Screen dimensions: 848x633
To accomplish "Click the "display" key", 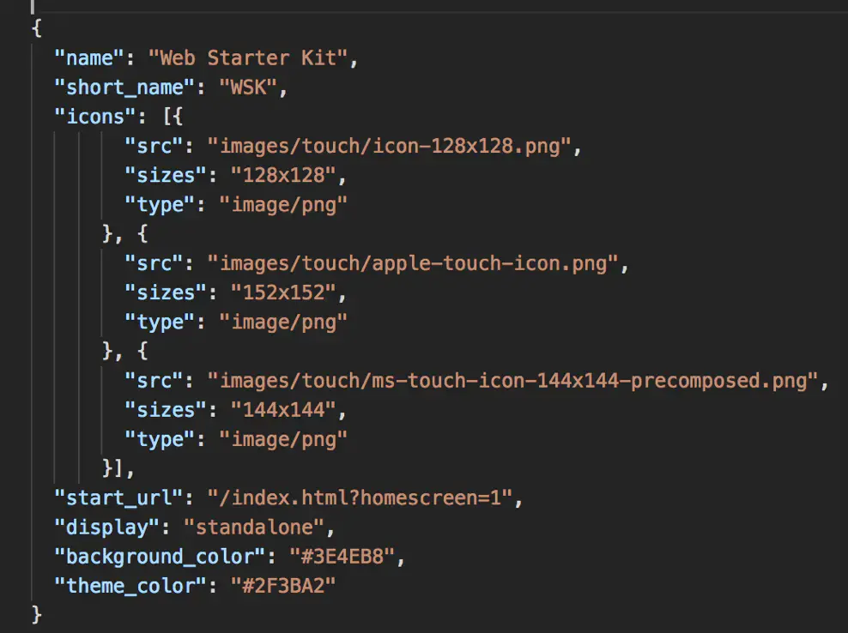I will [x=106, y=527].
